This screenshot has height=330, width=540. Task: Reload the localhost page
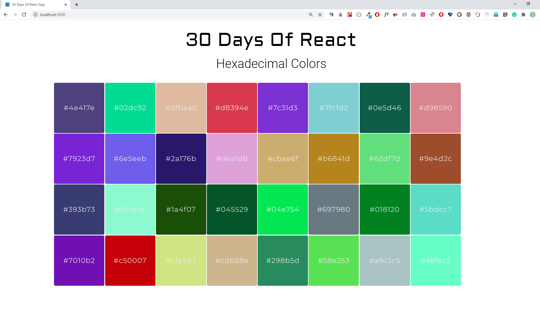[x=24, y=15]
